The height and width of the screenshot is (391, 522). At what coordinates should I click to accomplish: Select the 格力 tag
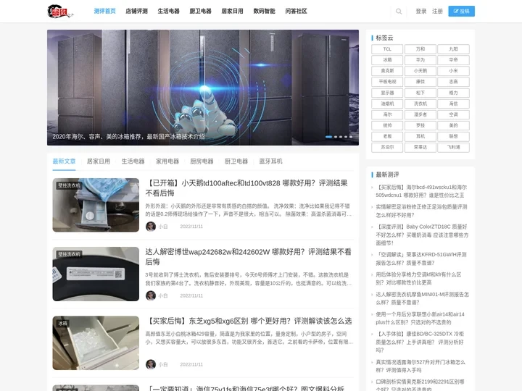point(453,93)
